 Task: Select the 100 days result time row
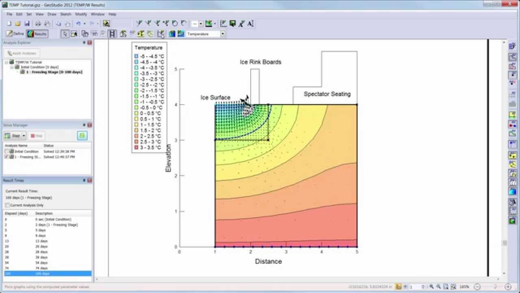pos(48,274)
